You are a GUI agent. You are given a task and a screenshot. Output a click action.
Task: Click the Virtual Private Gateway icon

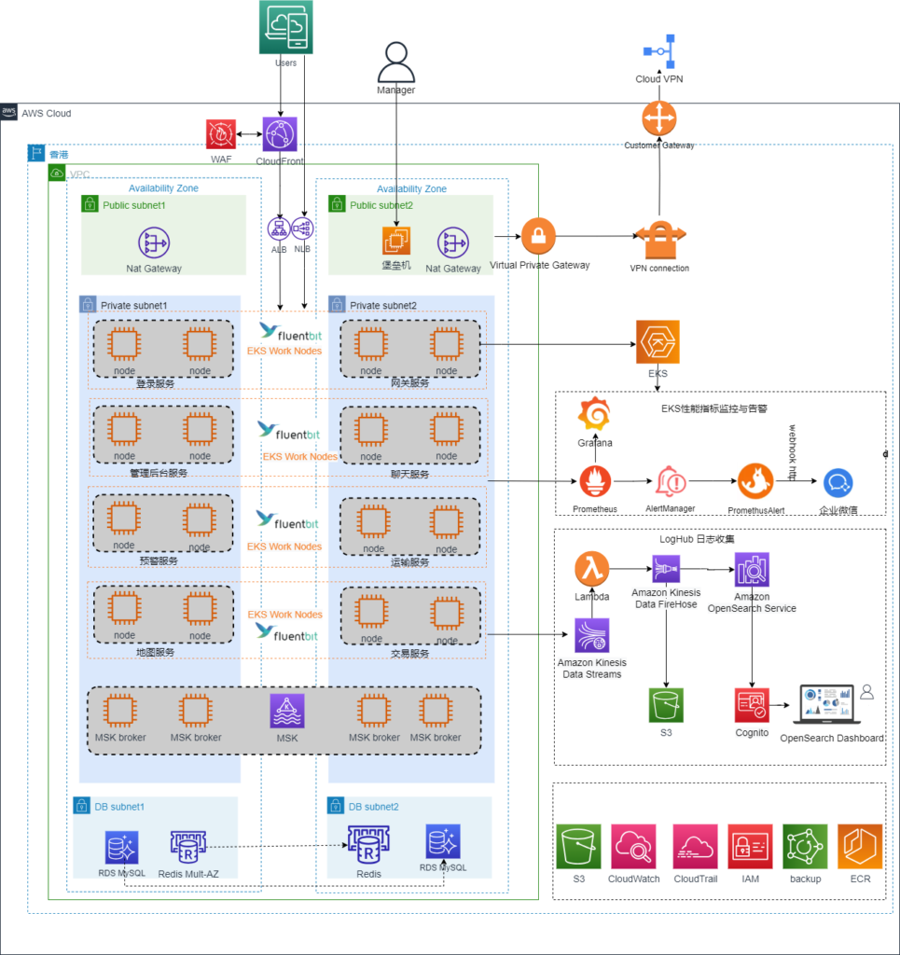pos(538,236)
